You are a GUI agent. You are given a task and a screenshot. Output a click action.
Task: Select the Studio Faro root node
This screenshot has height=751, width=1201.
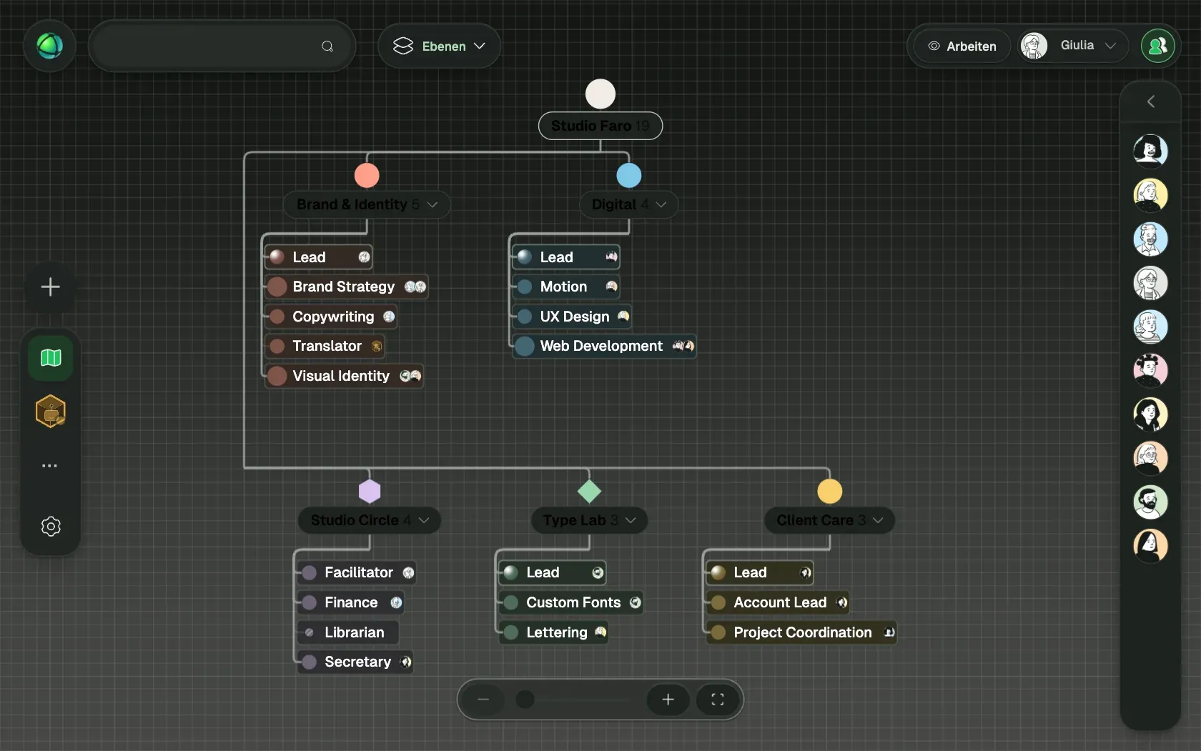coord(600,126)
